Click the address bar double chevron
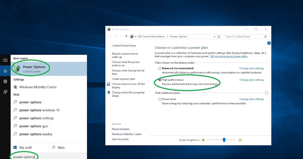Image resolution: width=303 pixels, height=159 pixels. click(136, 37)
